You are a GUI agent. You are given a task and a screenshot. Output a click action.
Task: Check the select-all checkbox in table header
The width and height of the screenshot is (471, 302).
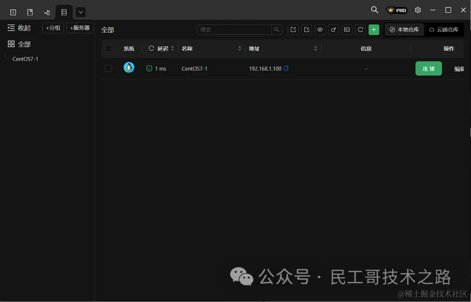point(108,48)
